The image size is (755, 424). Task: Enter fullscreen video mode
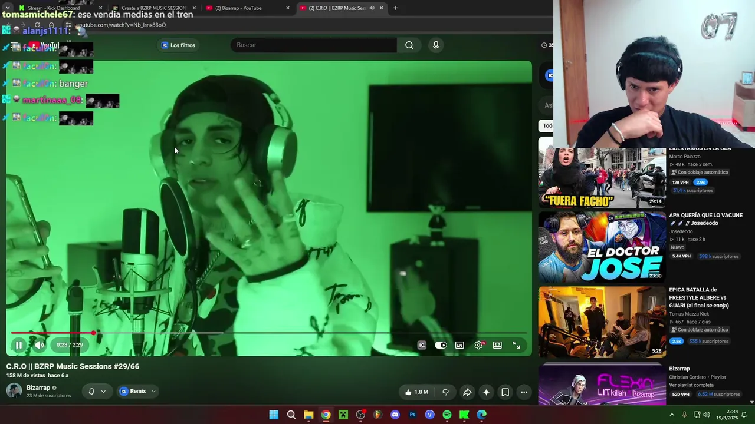[x=516, y=345]
